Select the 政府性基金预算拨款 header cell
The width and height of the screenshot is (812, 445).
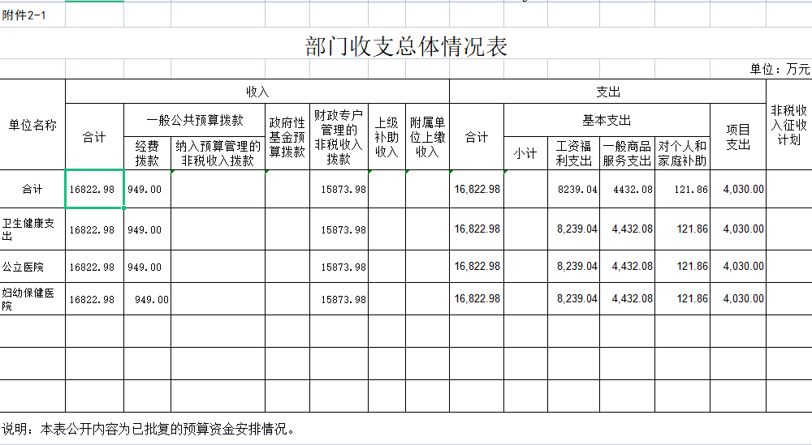pyautogui.click(x=287, y=137)
